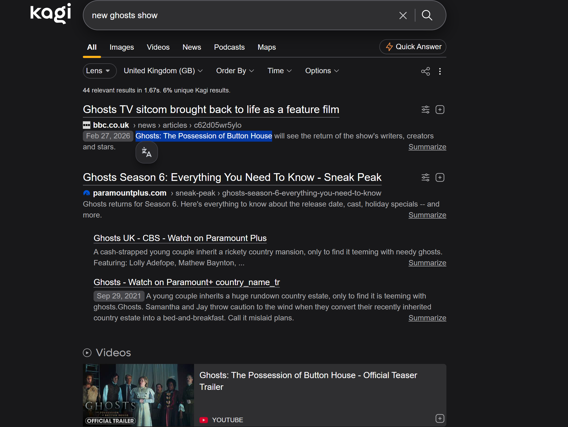Click the bbc.co.uk domain text
The height and width of the screenshot is (427, 568).
(111, 125)
